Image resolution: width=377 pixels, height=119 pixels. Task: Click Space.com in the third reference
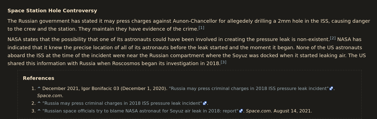pyautogui.click(x=258, y=111)
